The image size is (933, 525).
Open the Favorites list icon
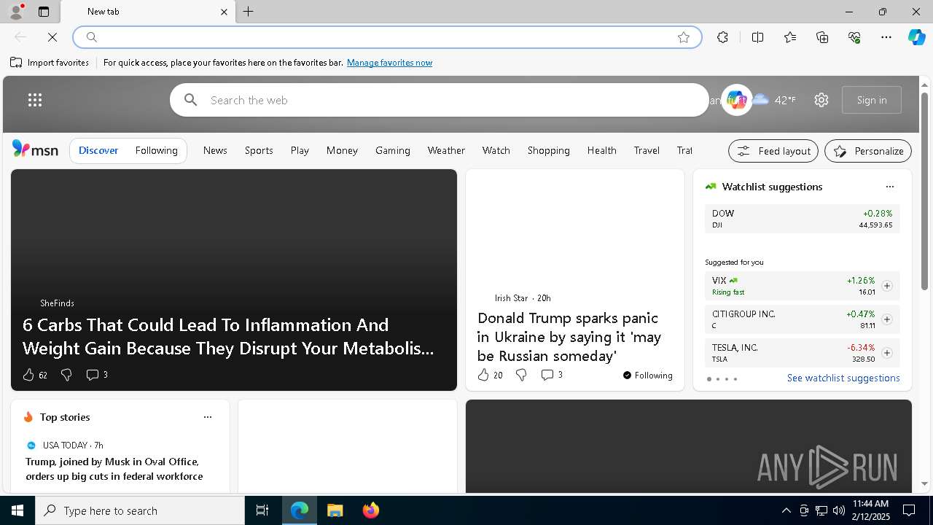790,37
